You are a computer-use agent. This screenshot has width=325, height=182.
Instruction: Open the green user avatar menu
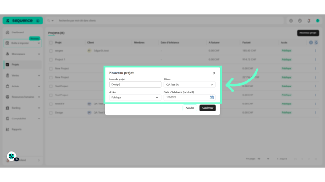point(318,21)
